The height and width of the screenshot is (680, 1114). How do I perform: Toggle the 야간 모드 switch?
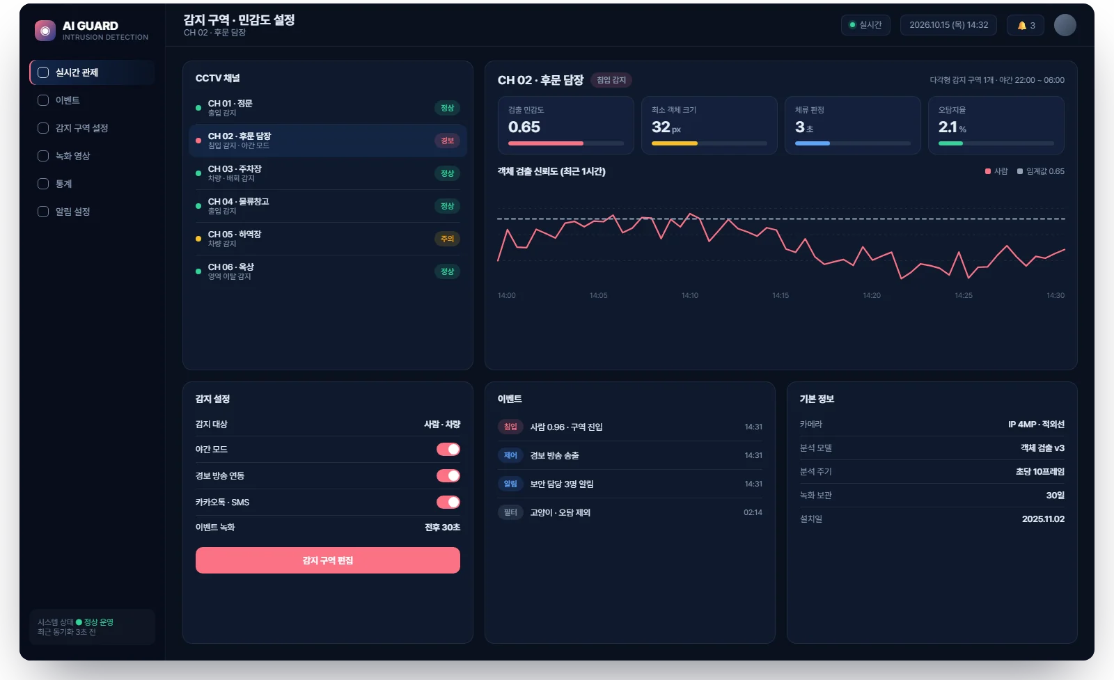point(448,450)
